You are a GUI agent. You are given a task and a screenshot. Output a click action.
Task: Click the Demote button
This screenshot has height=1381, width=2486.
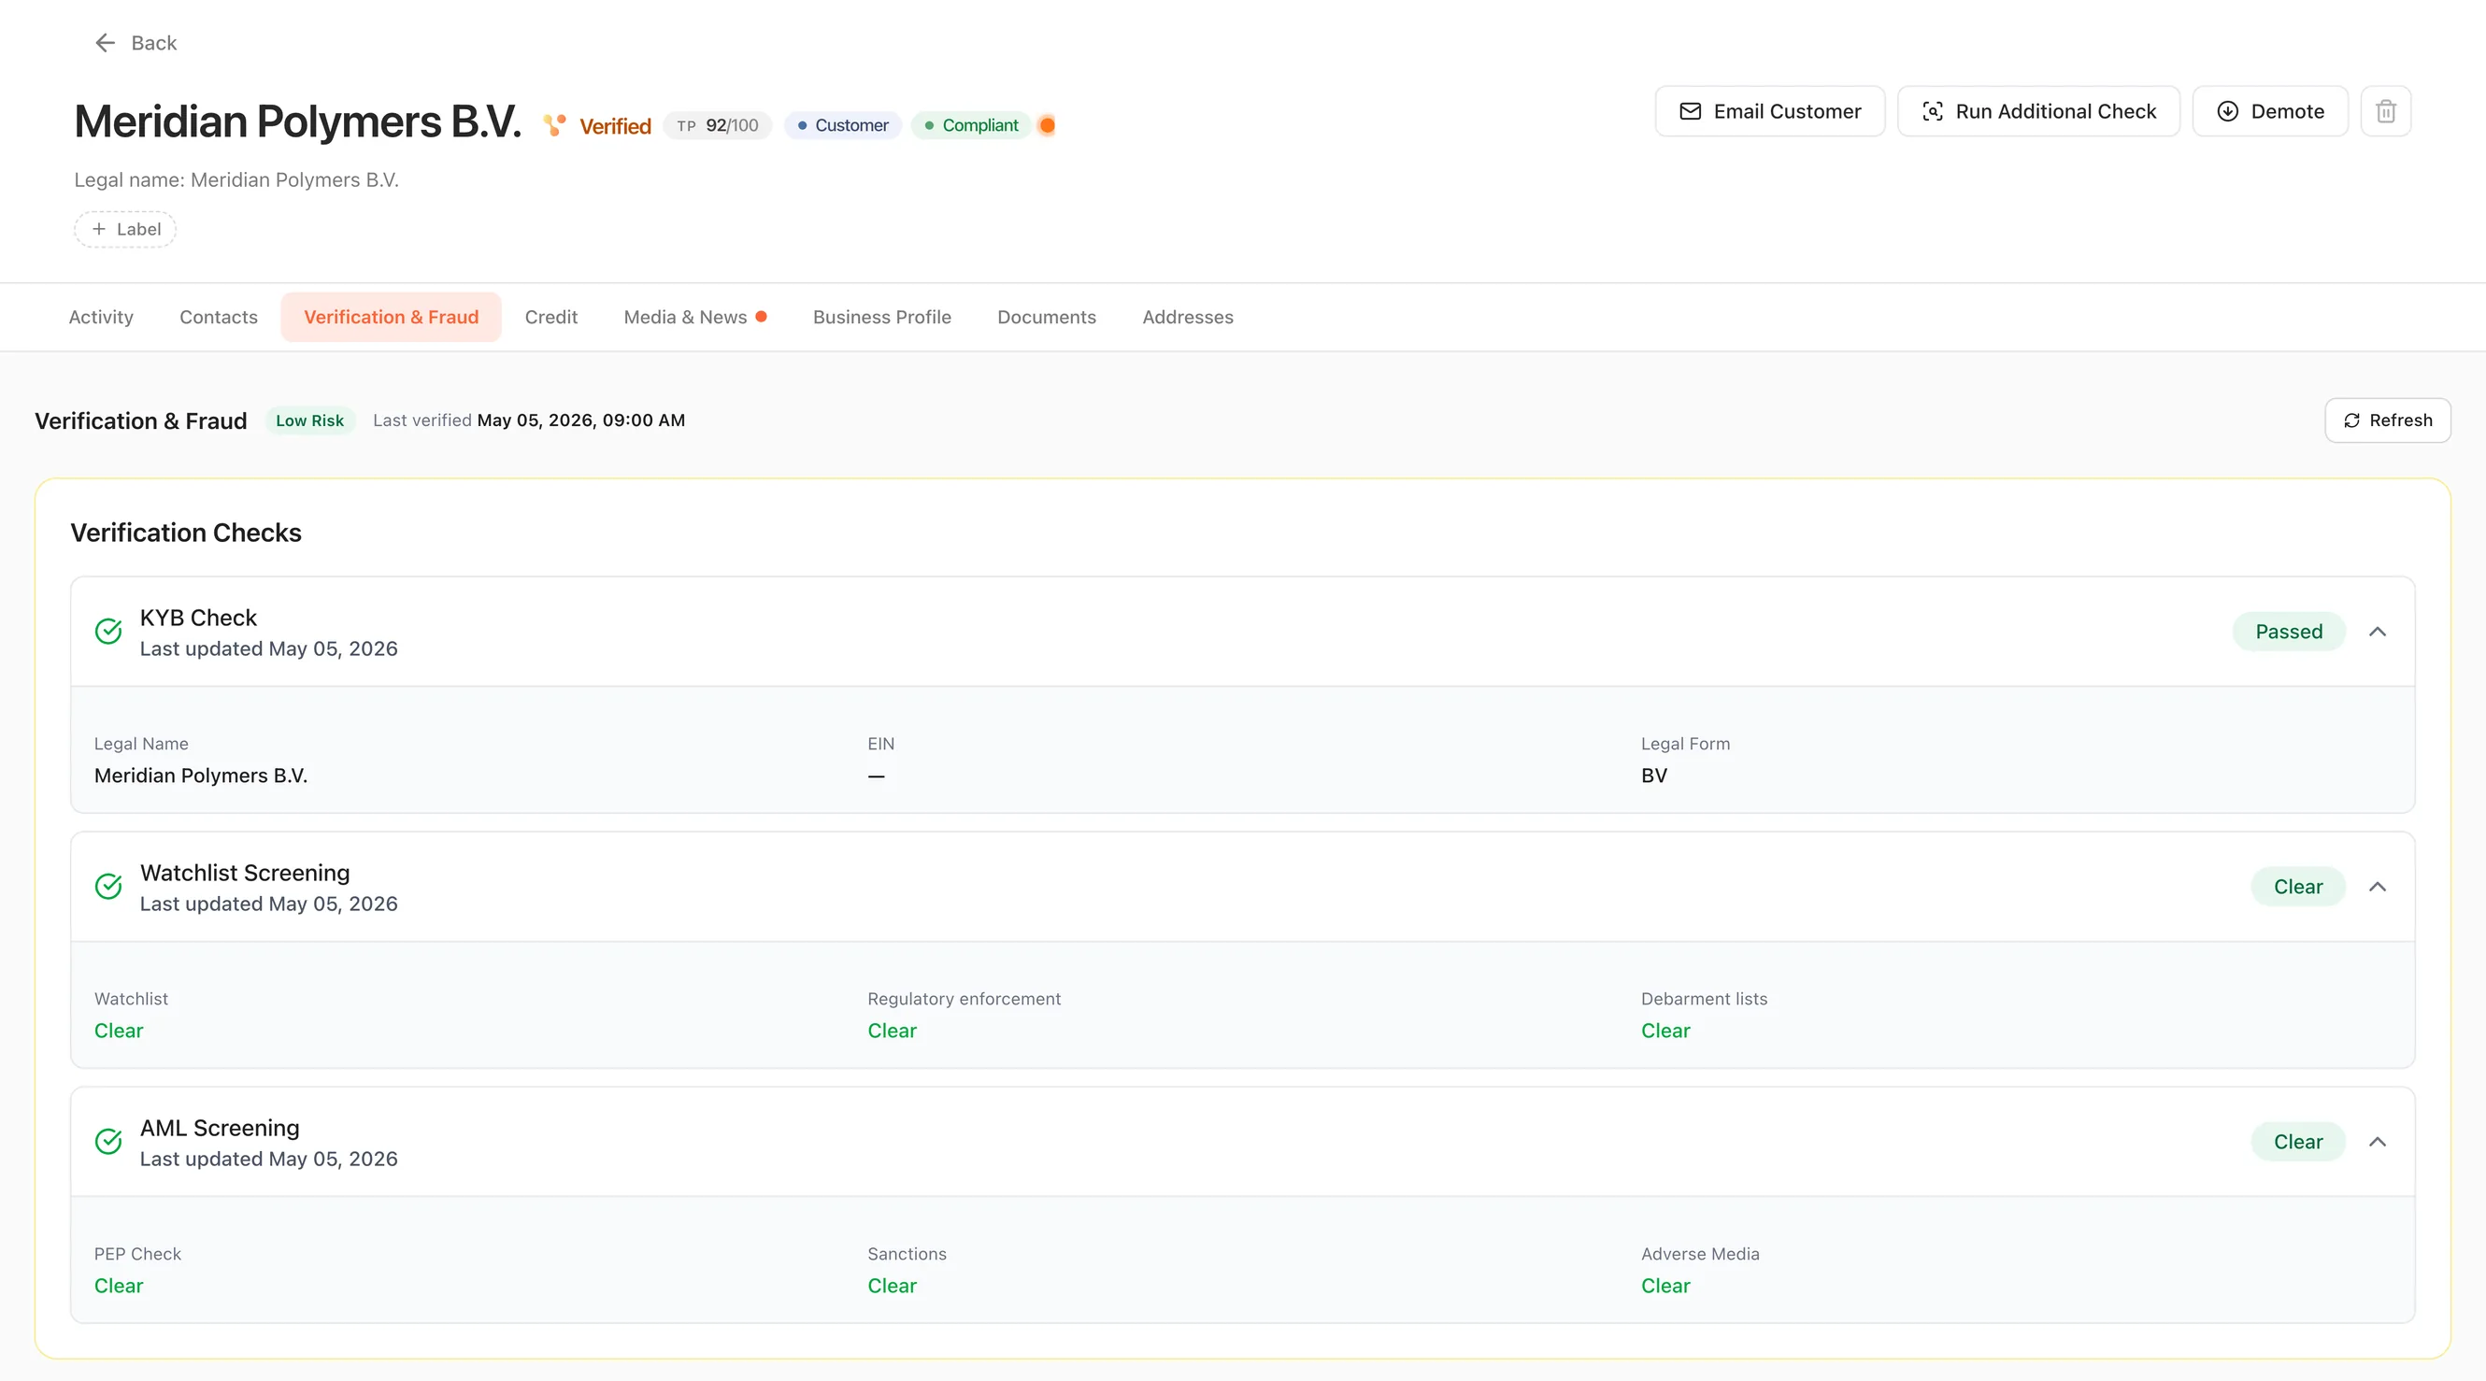(2270, 111)
